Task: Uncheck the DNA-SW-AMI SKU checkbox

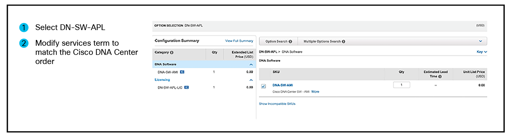Action: click(x=263, y=86)
